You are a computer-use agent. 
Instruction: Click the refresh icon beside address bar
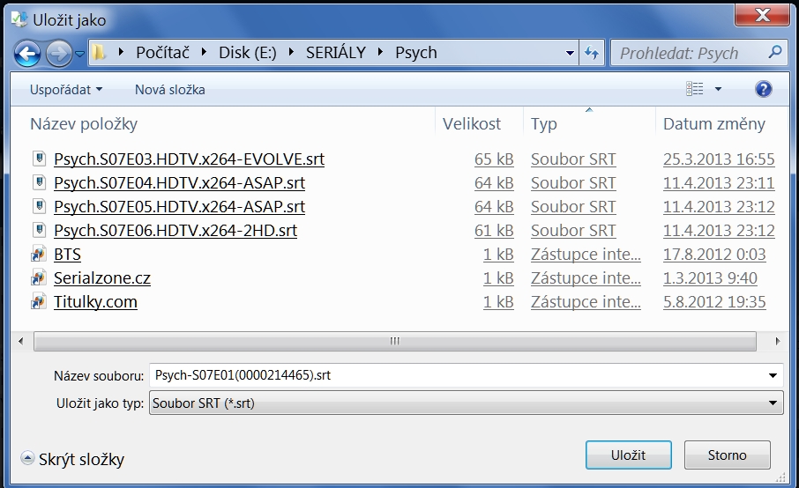point(592,53)
